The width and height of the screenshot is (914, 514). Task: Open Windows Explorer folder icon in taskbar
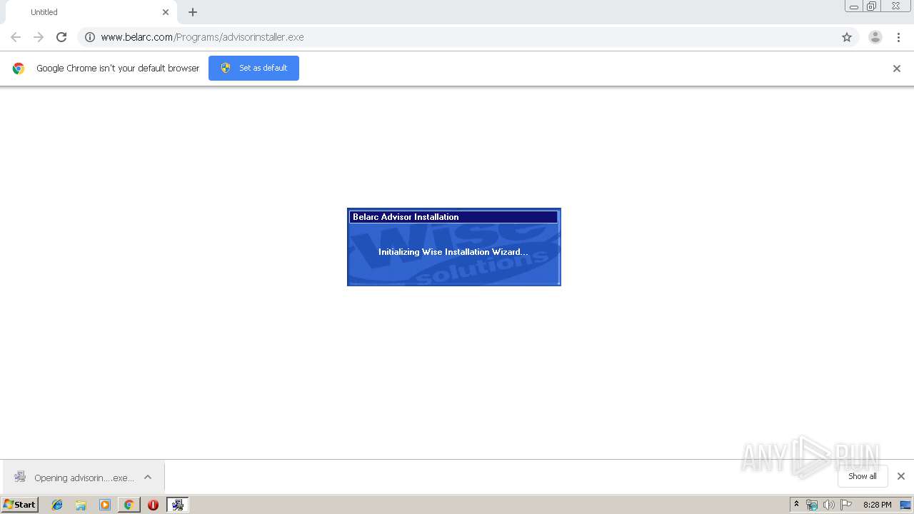[81, 505]
